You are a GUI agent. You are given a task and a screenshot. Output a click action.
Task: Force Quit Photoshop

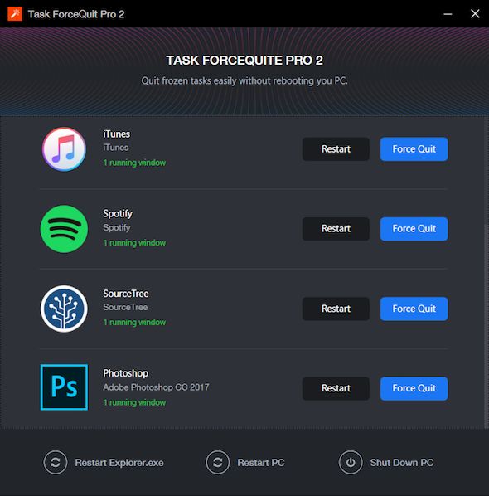click(414, 388)
